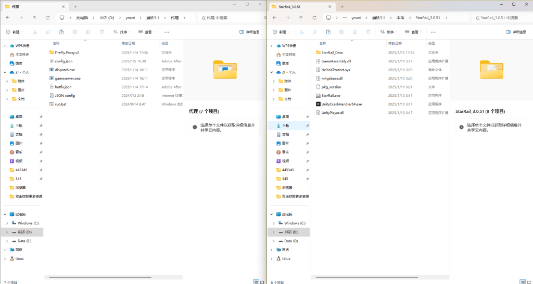Toggle 详细信息 details pane in the 代理 window
This screenshot has height=284, width=533.
pos(249,32)
